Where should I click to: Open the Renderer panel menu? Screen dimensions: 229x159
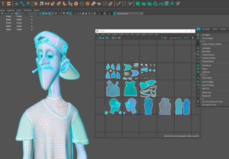(x=28, y=10)
